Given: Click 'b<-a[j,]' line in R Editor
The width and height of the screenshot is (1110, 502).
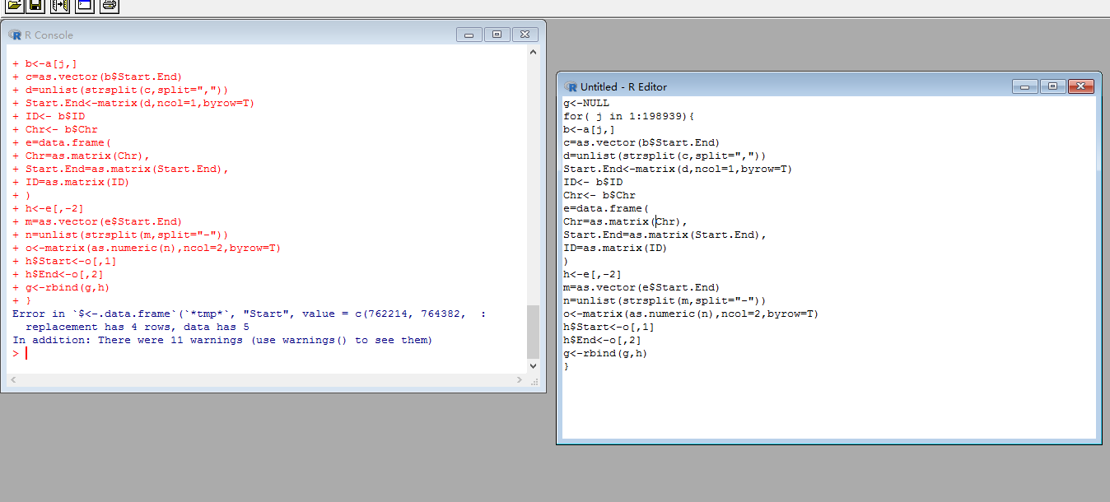Looking at the screenshot, I should point(590,129).
